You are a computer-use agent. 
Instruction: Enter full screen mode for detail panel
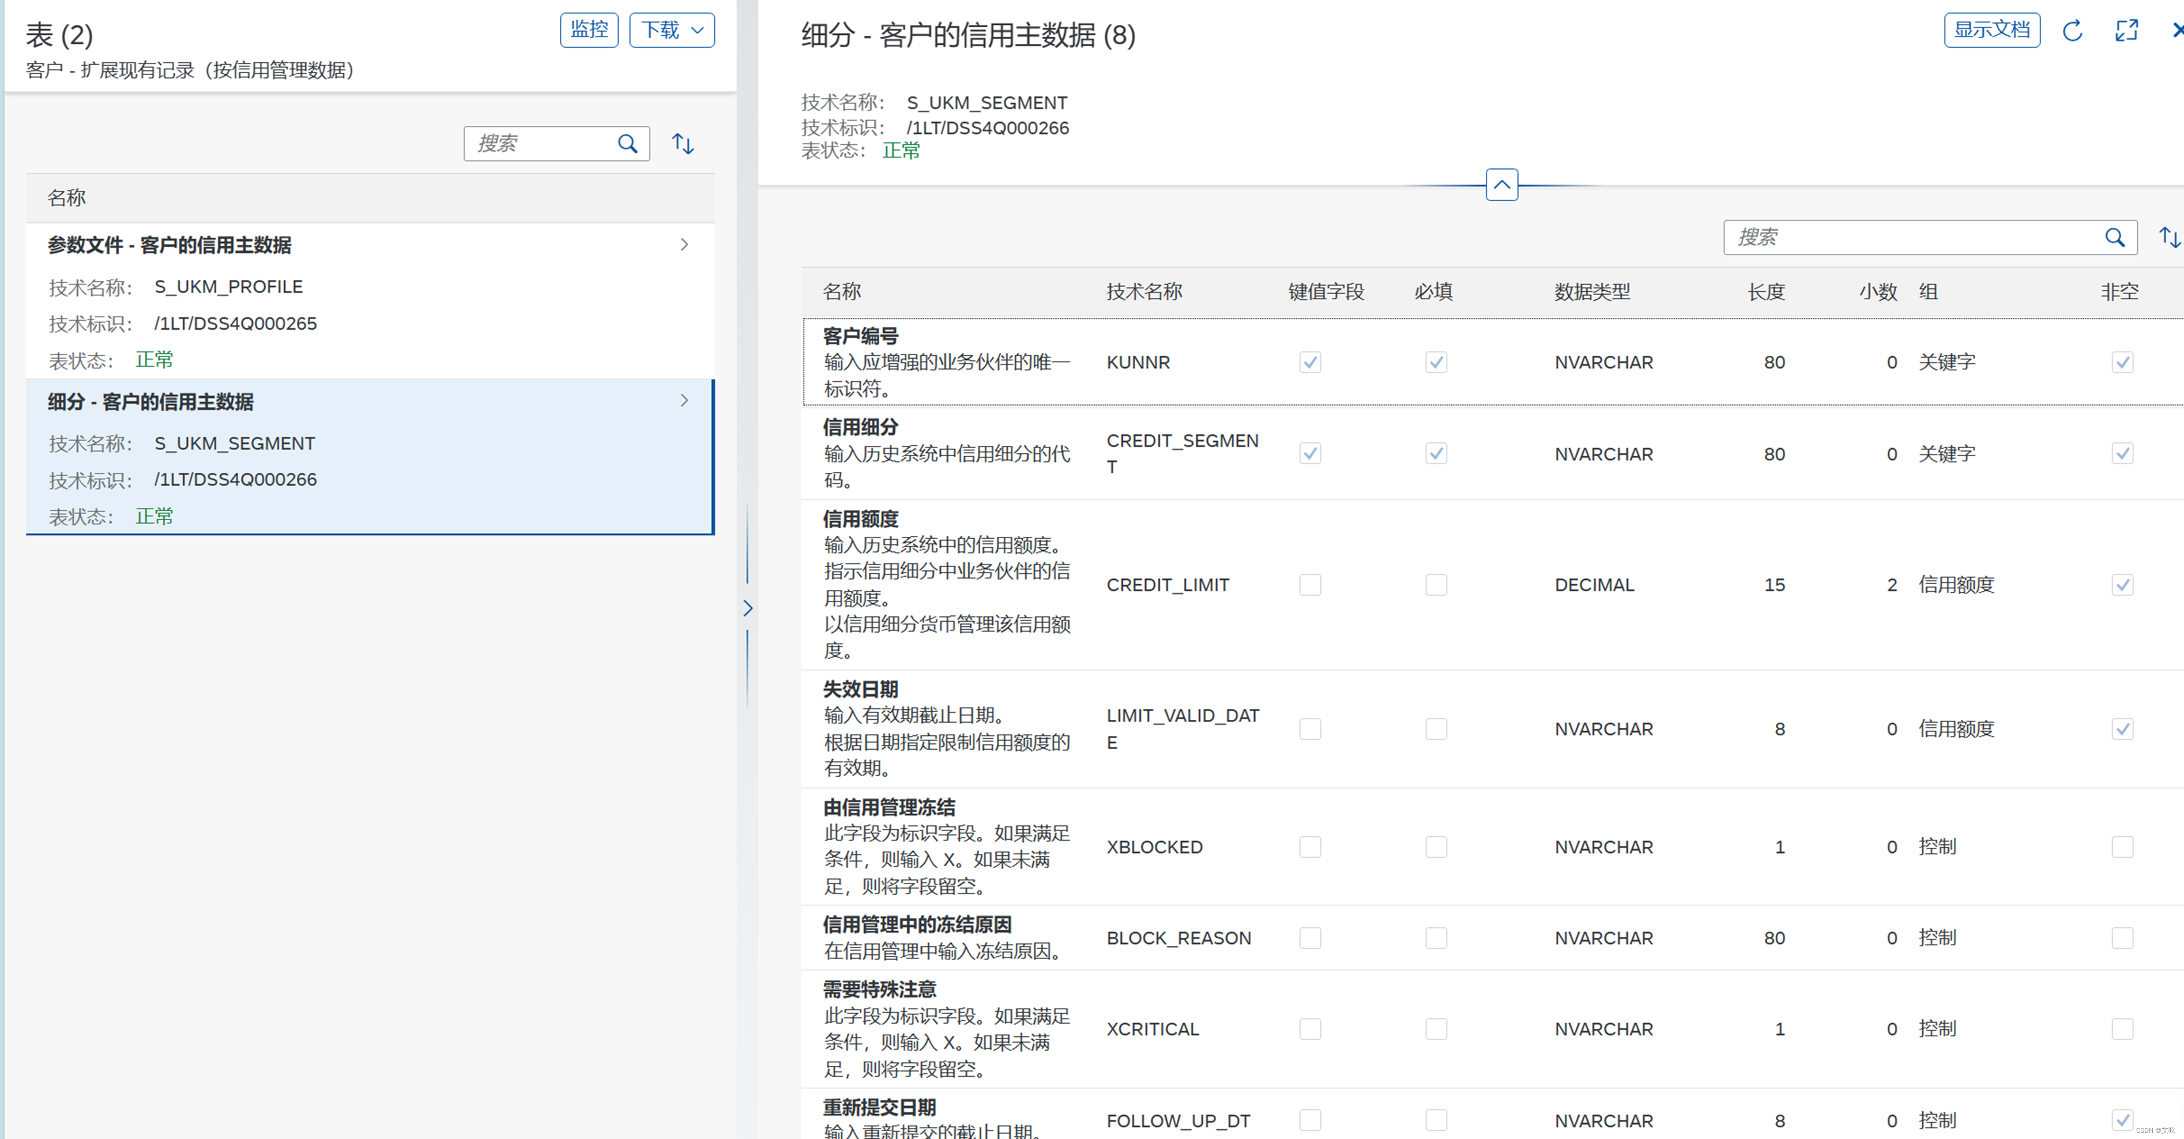(x=2126, y=31)
